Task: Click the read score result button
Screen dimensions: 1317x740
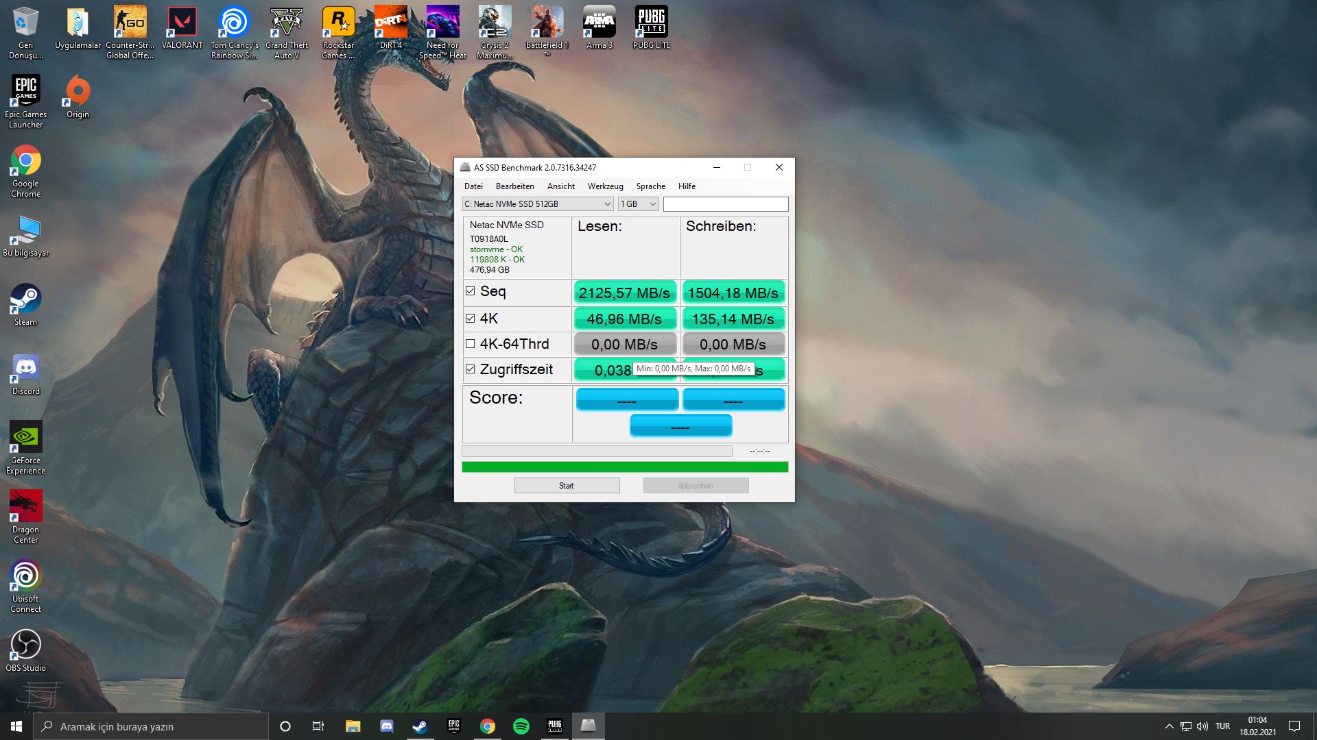Action: click(x=627, y=399)
